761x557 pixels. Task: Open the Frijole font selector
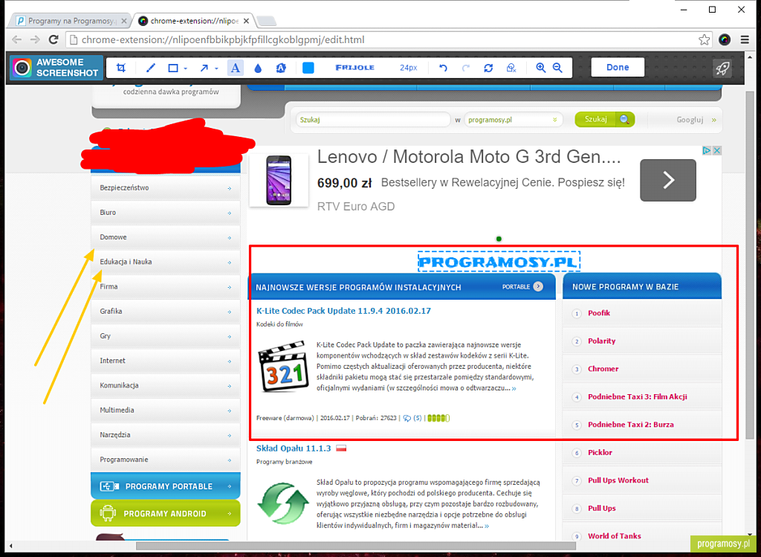[x=354, y=68]
